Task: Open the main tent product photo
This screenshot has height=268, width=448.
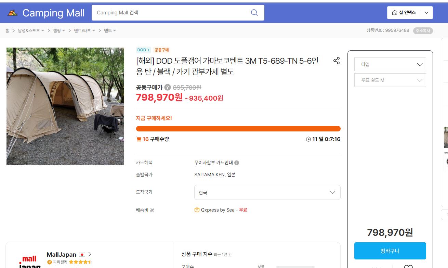Action: (x=65, y=106)
